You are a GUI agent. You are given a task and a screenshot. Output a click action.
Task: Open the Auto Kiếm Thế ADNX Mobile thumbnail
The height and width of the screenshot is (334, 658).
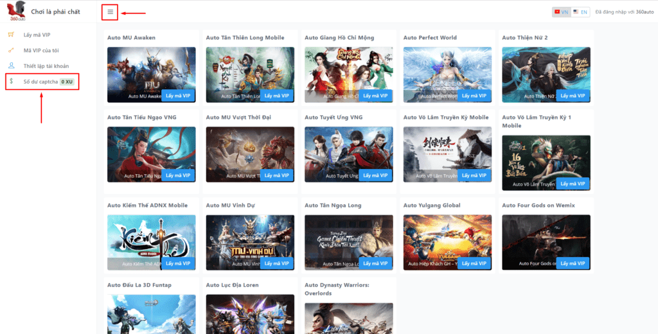click(x=152, y=243)
